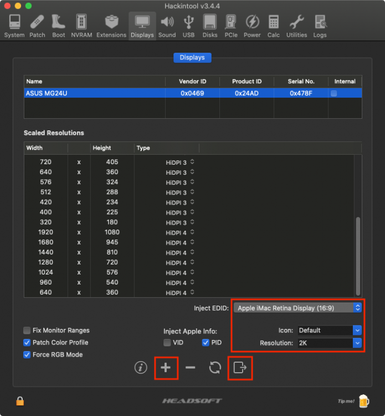
Task: Open the USB toolbar section
Action: [x=189, y=26]
